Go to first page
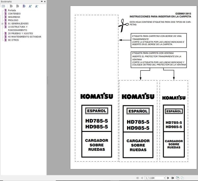Screen dimensions: 198x181 click(137, 178)
